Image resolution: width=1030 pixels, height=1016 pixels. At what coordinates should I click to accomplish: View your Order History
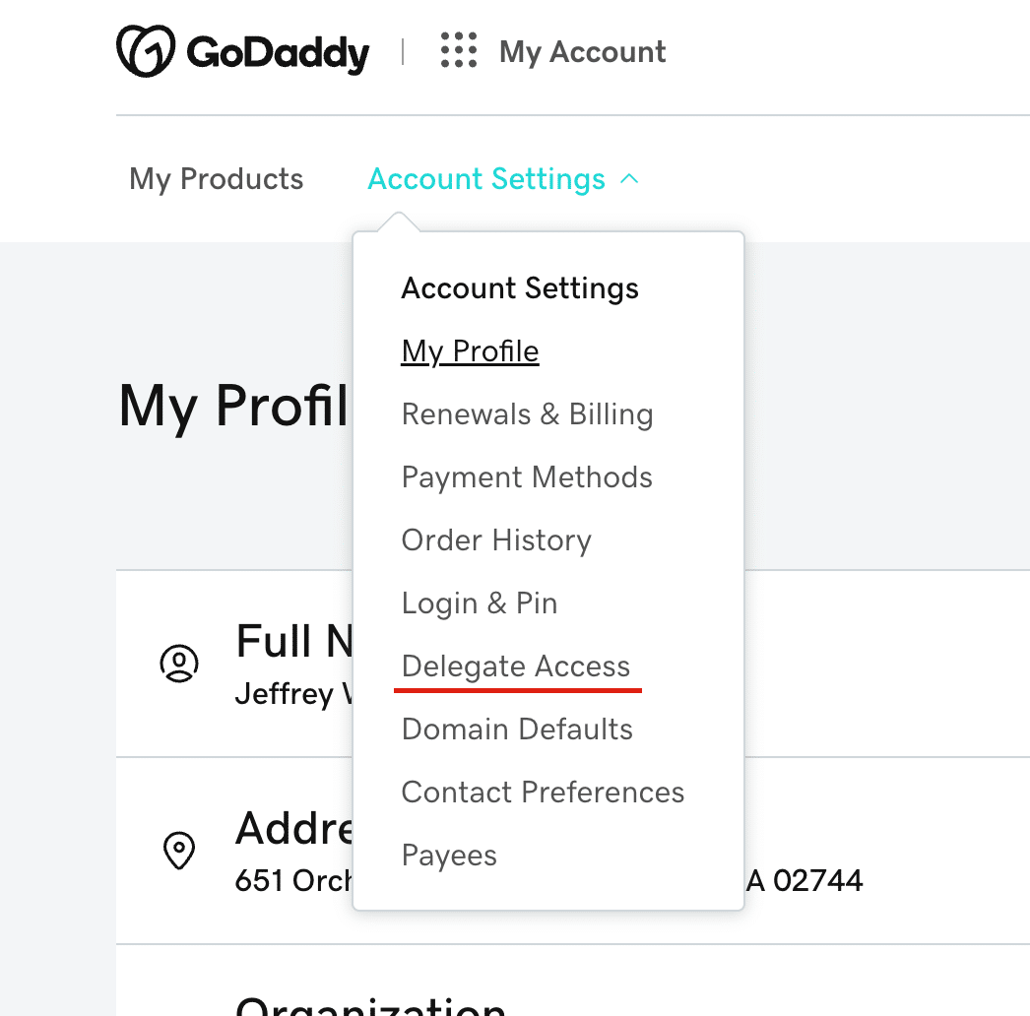tap(496, 540)
